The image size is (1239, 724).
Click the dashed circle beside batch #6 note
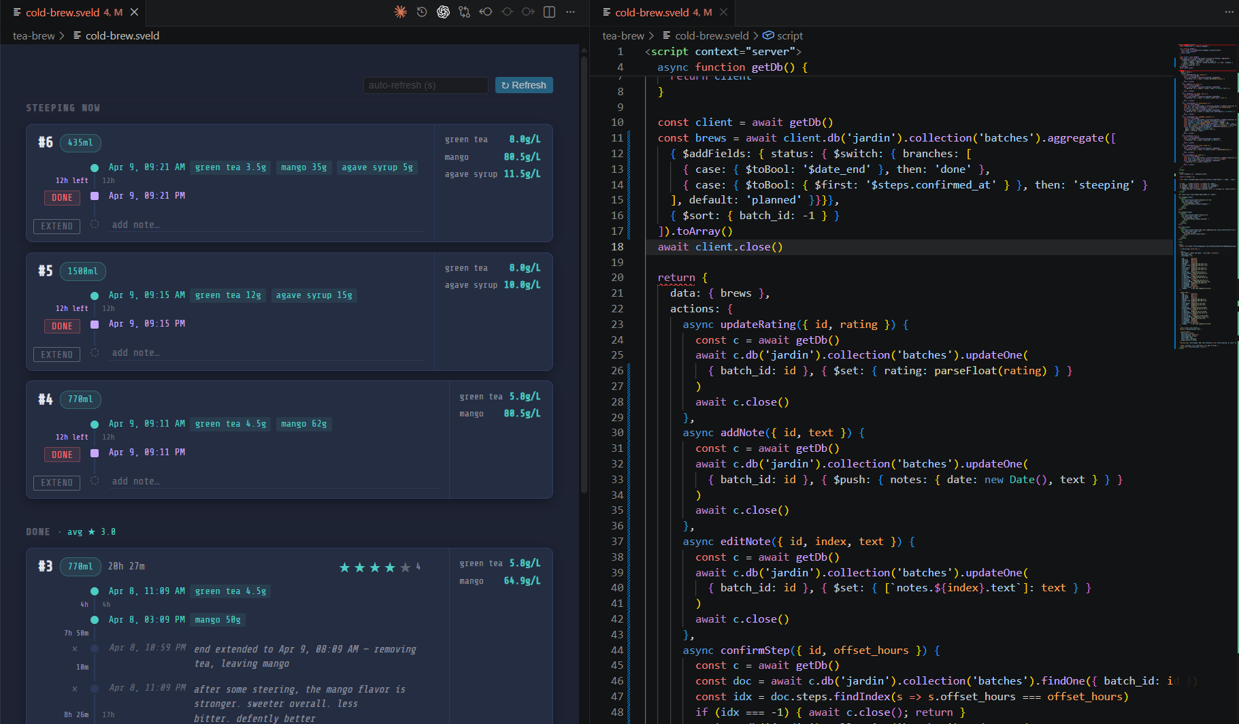click(95, 224)
